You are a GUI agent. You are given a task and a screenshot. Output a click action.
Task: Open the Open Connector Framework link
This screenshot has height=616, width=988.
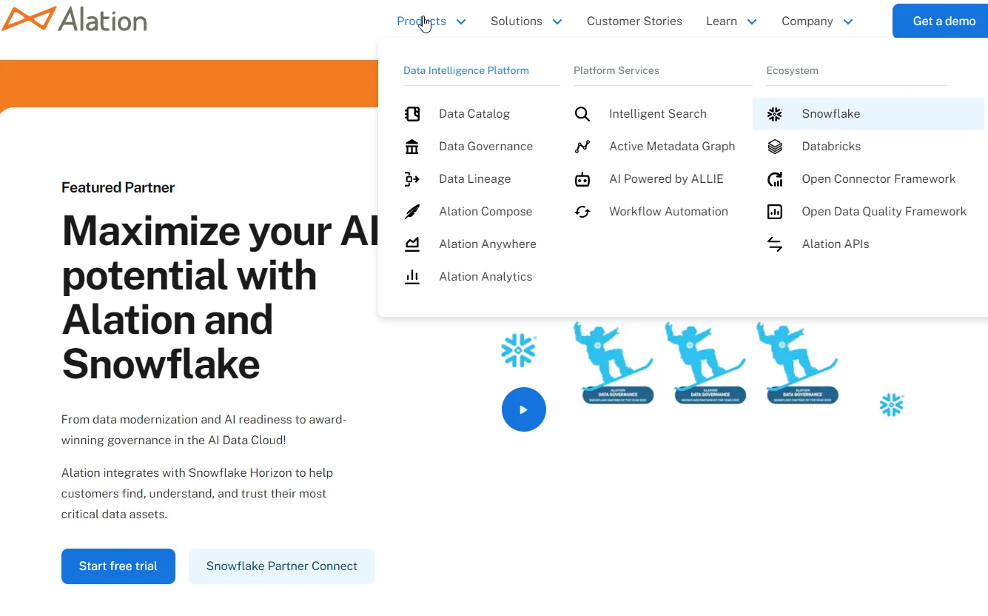(878, 179)
